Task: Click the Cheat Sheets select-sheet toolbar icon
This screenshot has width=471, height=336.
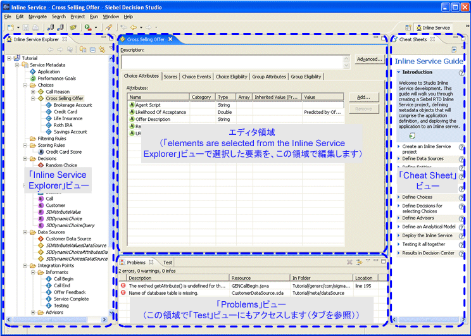Action: [454, 49]
